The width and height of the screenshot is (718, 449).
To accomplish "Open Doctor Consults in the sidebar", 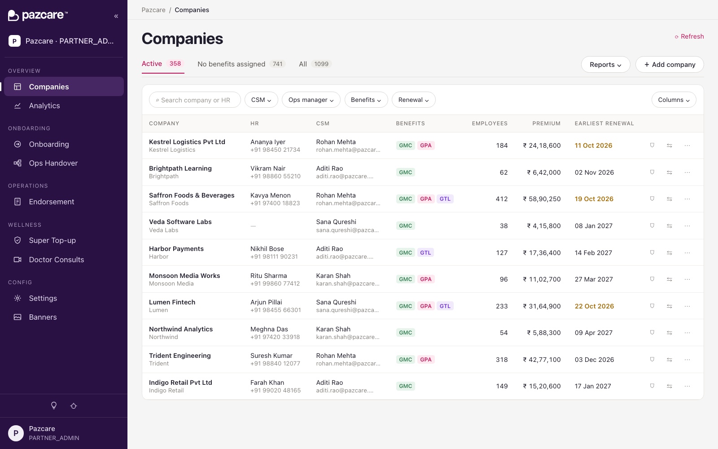I will pyautogui.click(x=64, y=260).
